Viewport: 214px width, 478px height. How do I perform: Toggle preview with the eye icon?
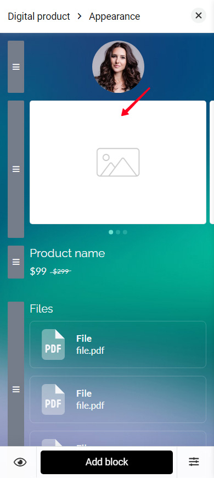click(x=20, y=462)
